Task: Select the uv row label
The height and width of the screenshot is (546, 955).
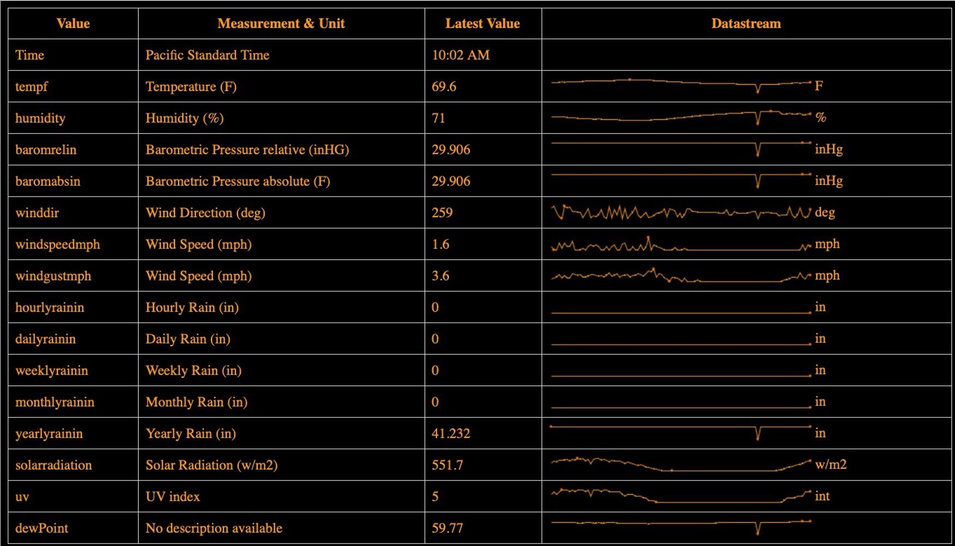Action: click(22, 497)
